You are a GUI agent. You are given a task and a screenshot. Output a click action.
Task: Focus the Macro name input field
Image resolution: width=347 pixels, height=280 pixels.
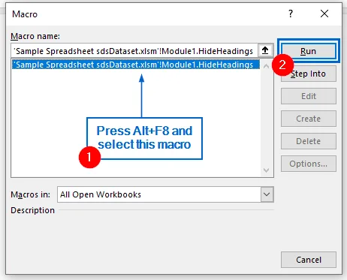[134, 51]
